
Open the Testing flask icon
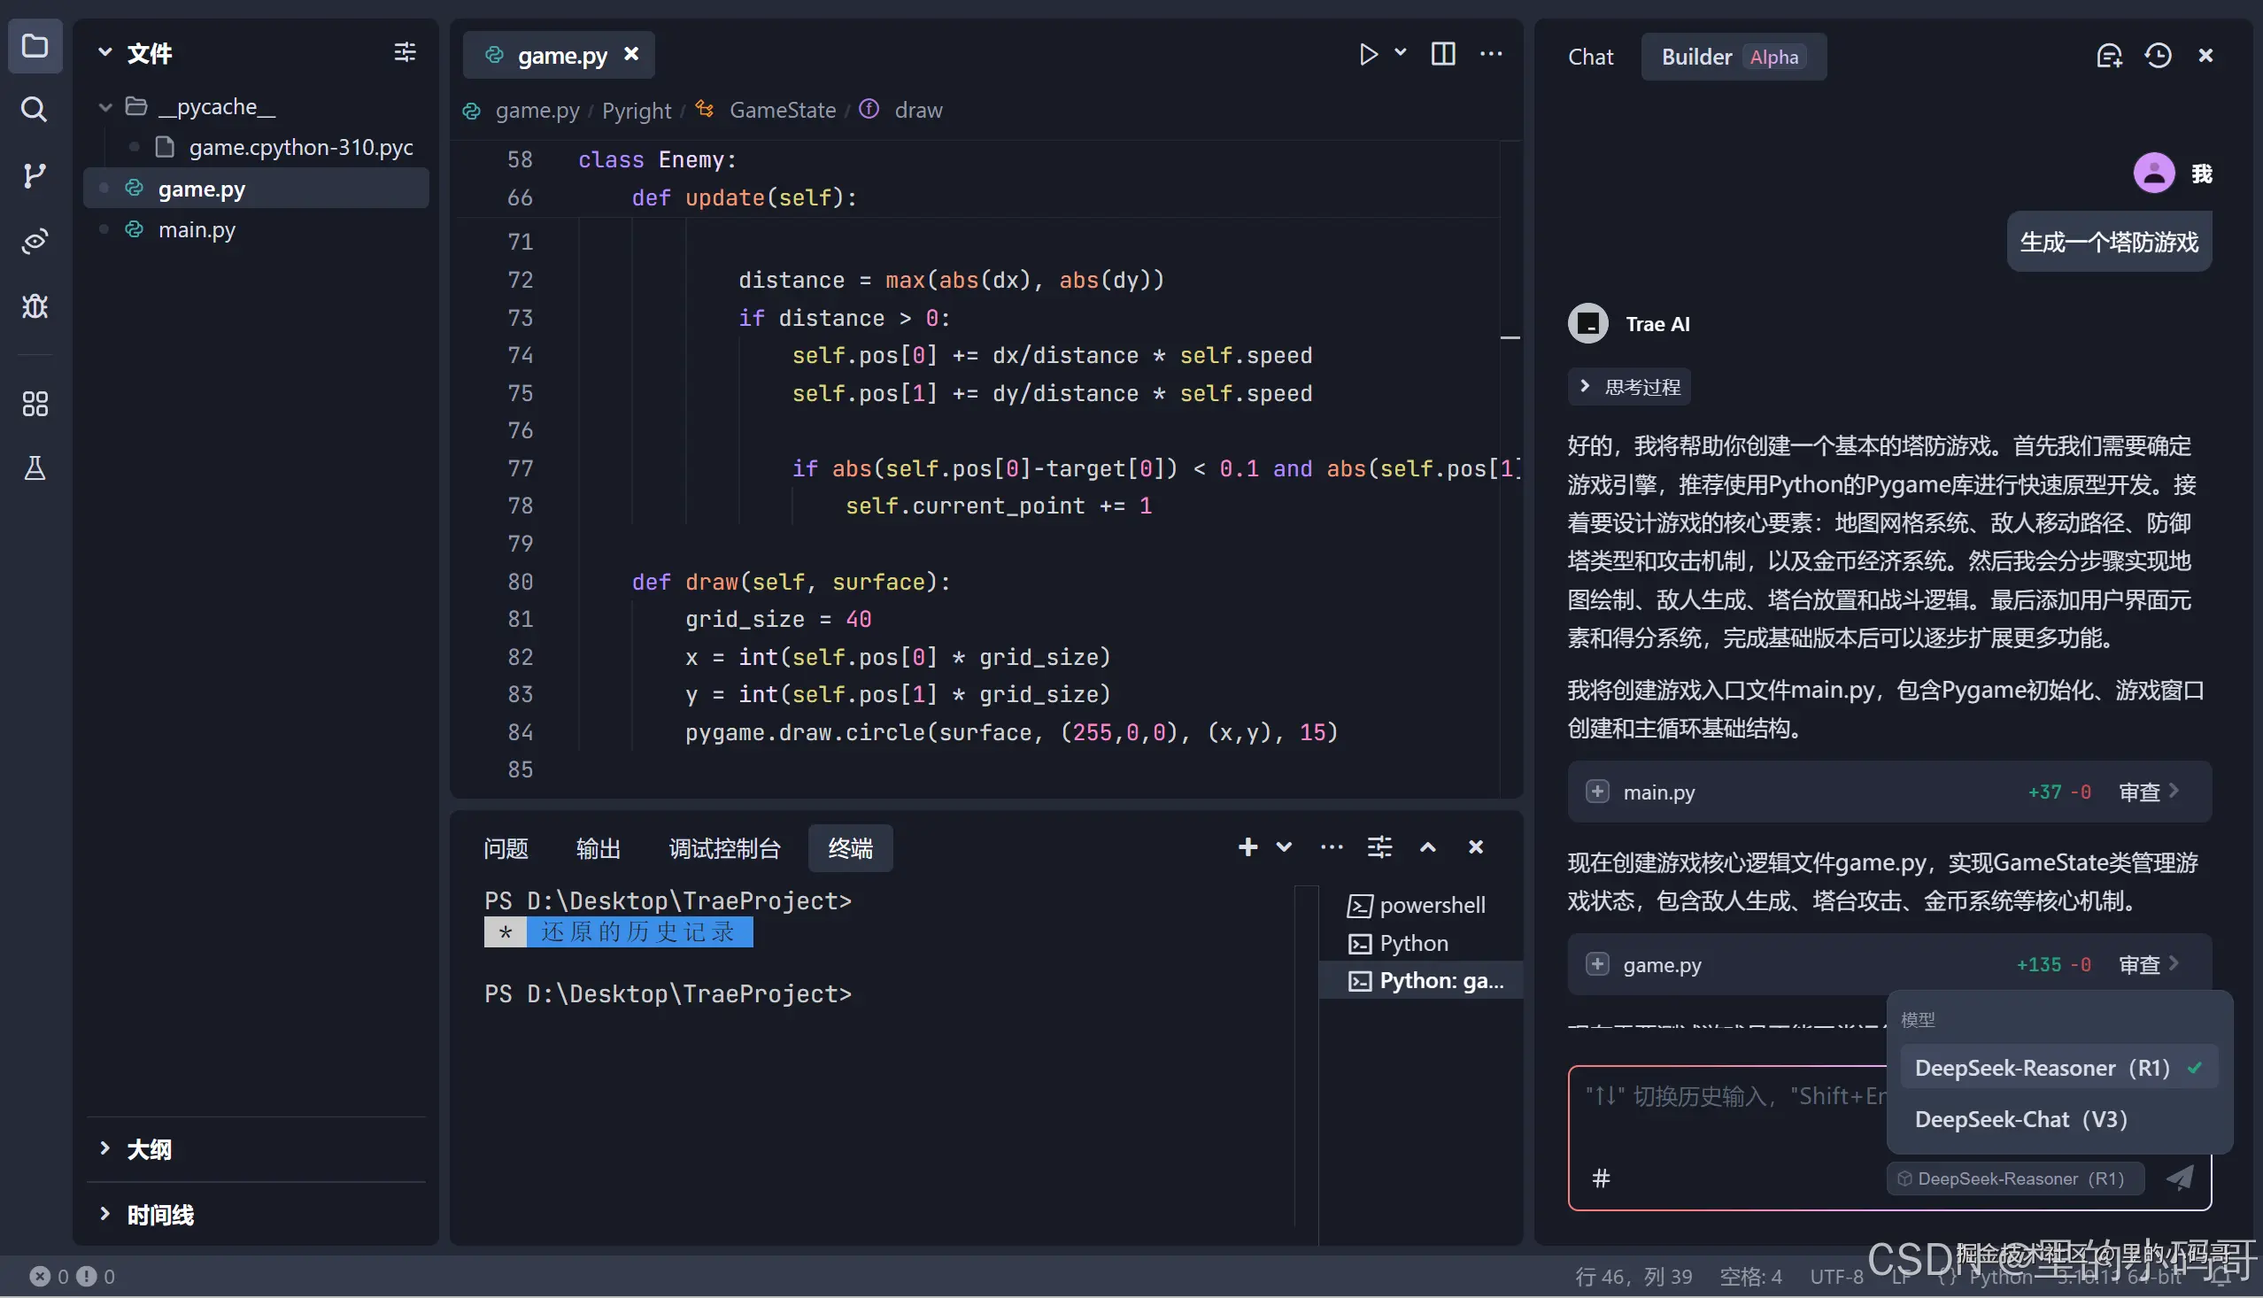pyautogui.click(x=34, y=468)
